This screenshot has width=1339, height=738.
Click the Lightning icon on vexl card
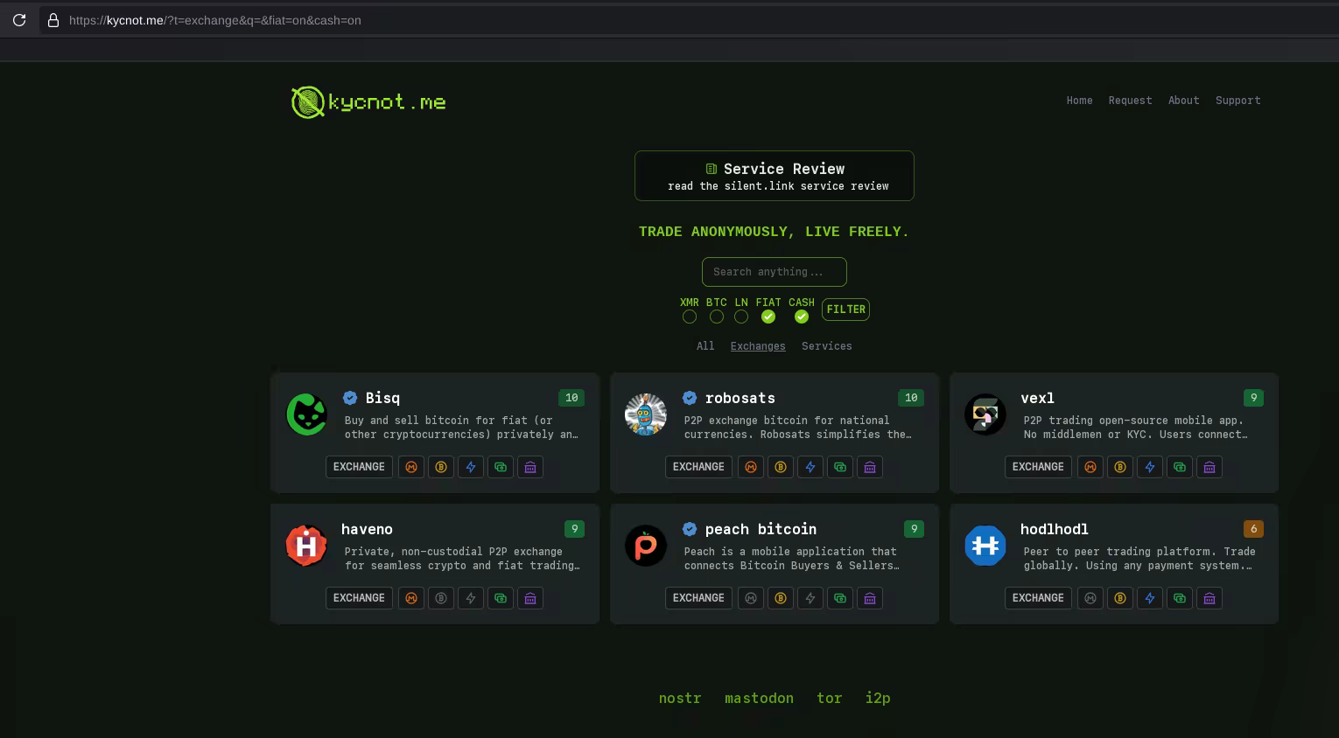(x=1150, y=467)
